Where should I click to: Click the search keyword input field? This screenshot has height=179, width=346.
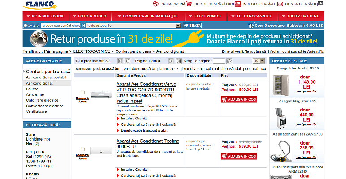tap(61, 26)
